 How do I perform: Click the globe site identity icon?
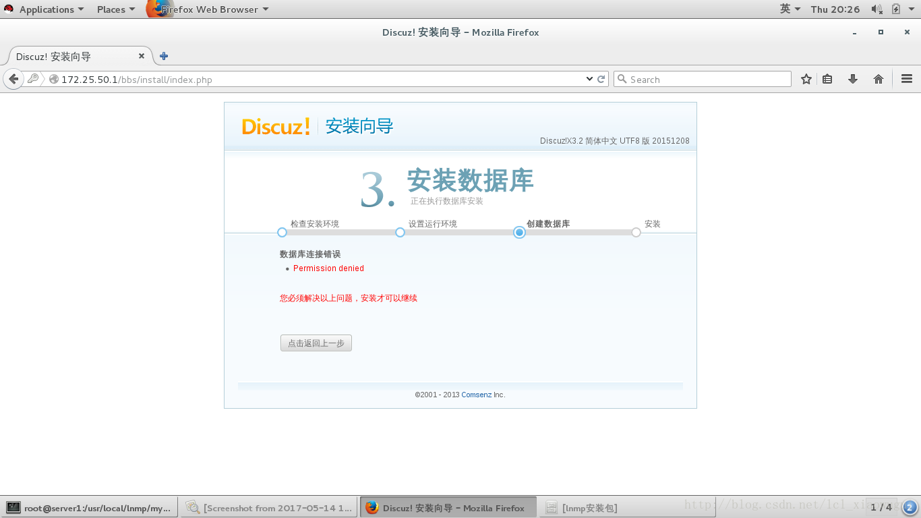click(x=54, y=80)
